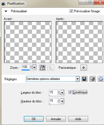
Task: Collapse the Prévisualiser section triangle
Action: pos(6,11)
